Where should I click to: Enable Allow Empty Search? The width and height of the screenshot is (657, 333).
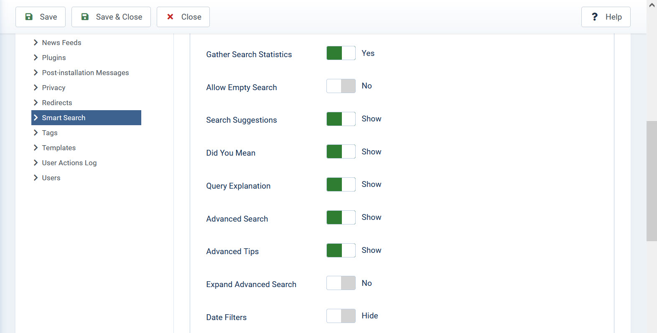pyautogui.click(x=341, y=86)
